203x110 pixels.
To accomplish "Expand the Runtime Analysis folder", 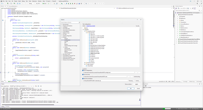I will click(85, 63).
